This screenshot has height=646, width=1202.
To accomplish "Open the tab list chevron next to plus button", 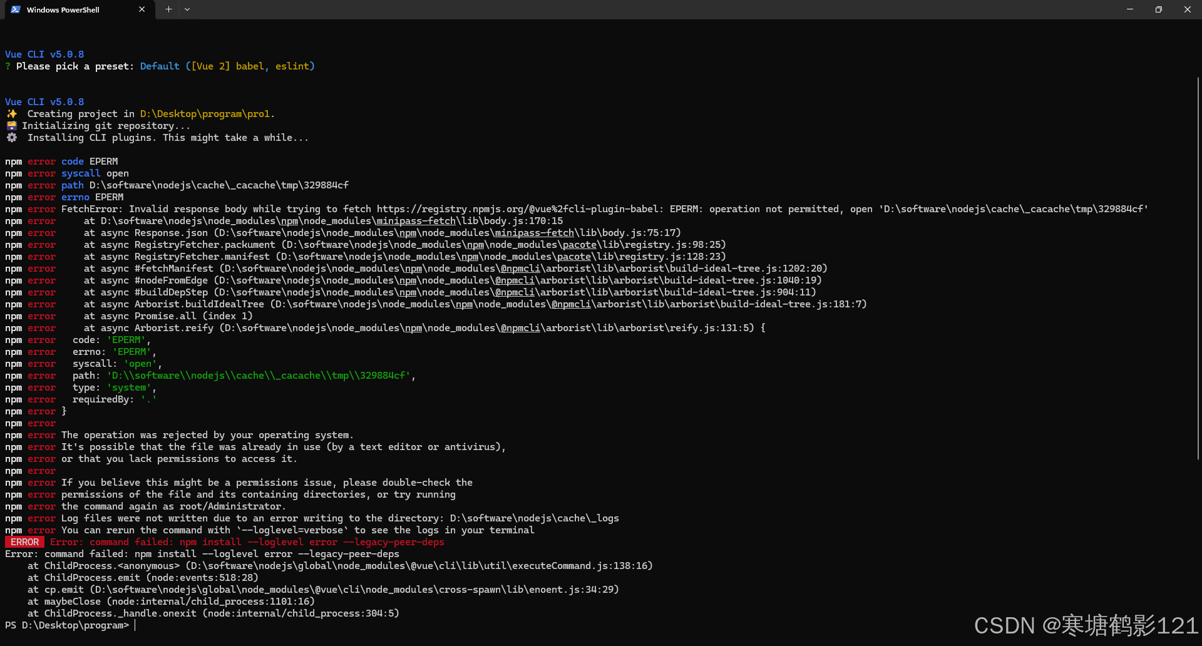I will 187,9.
